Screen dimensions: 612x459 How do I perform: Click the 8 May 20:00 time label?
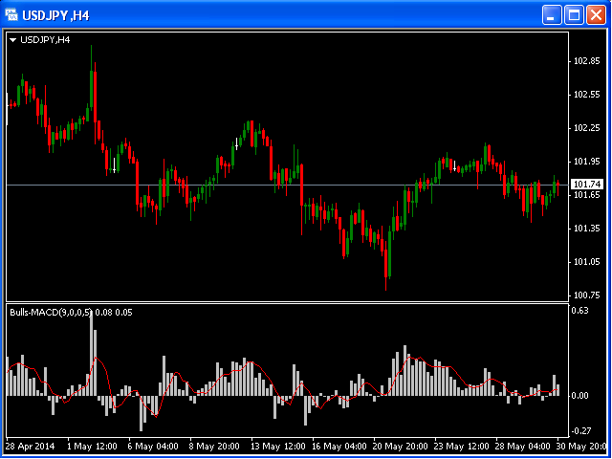214,446
